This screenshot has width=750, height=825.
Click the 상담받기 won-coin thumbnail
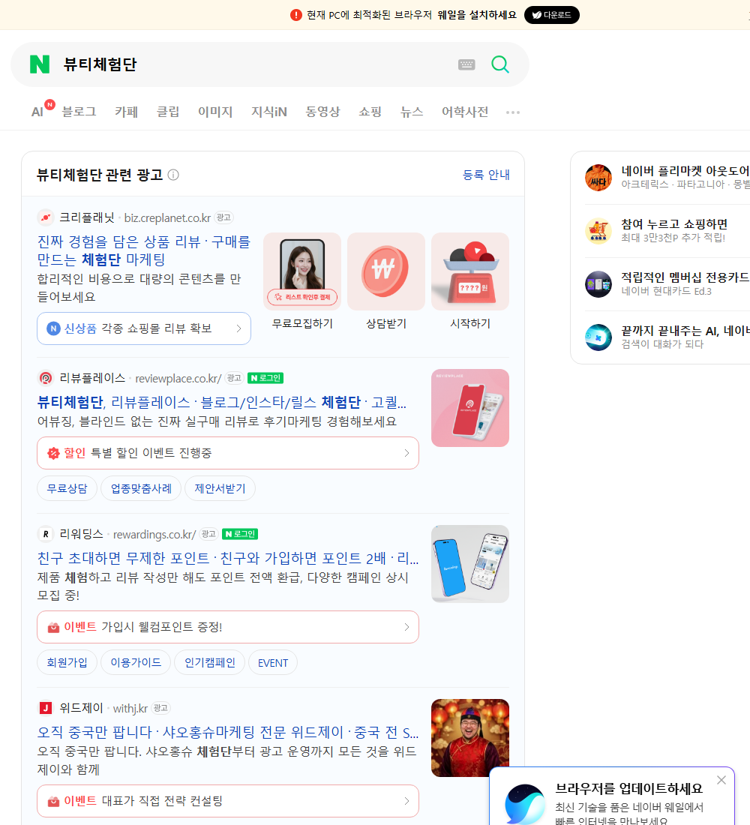386,271
